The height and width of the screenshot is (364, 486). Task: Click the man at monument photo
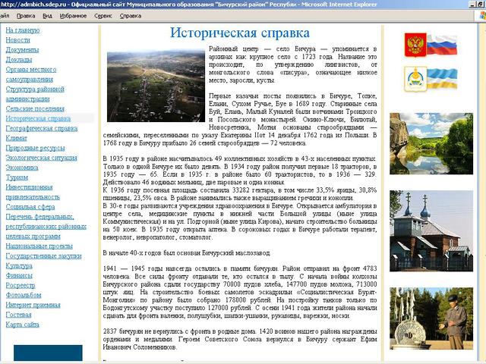(x=431, y=318)
